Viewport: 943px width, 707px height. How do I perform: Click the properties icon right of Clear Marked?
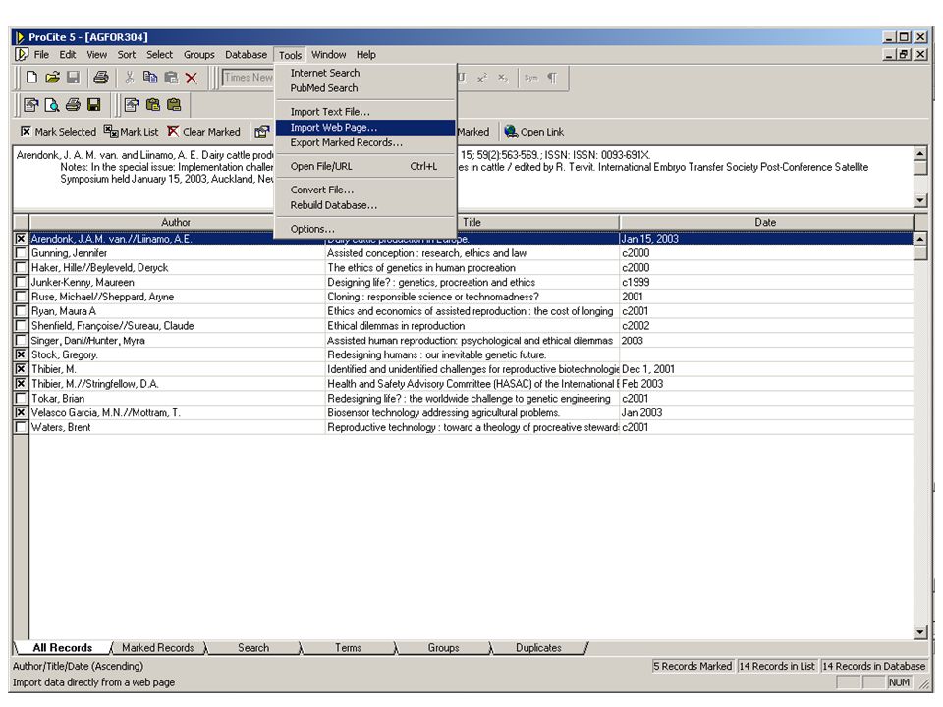point(261,132)
